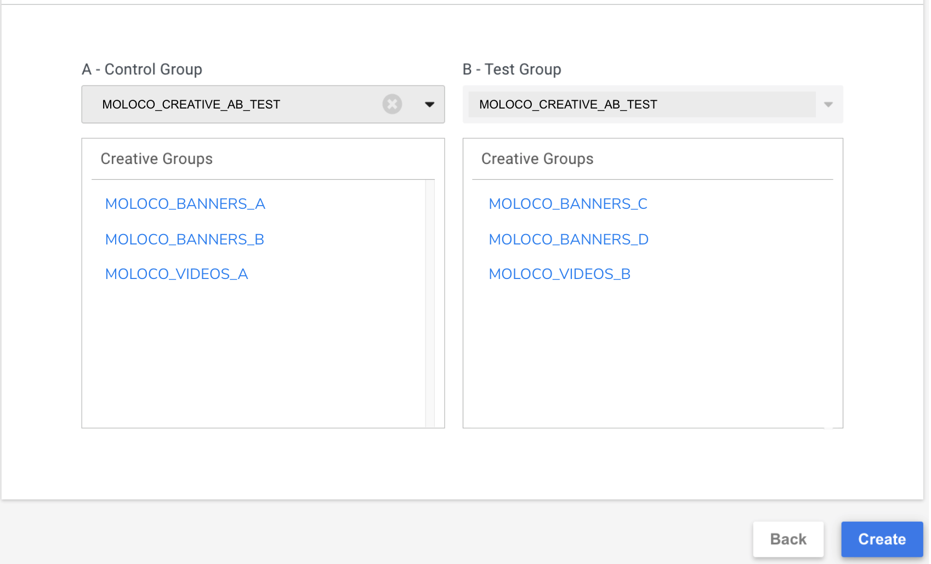This screenshot has height=564, width=931.
Task: Select the A - Control Group label
Action: pyautogui.click(x=142, y=70)
